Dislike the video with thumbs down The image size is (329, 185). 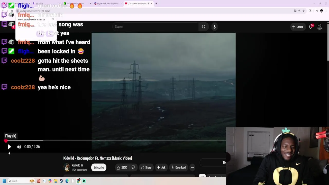click(x=133, y=168)
